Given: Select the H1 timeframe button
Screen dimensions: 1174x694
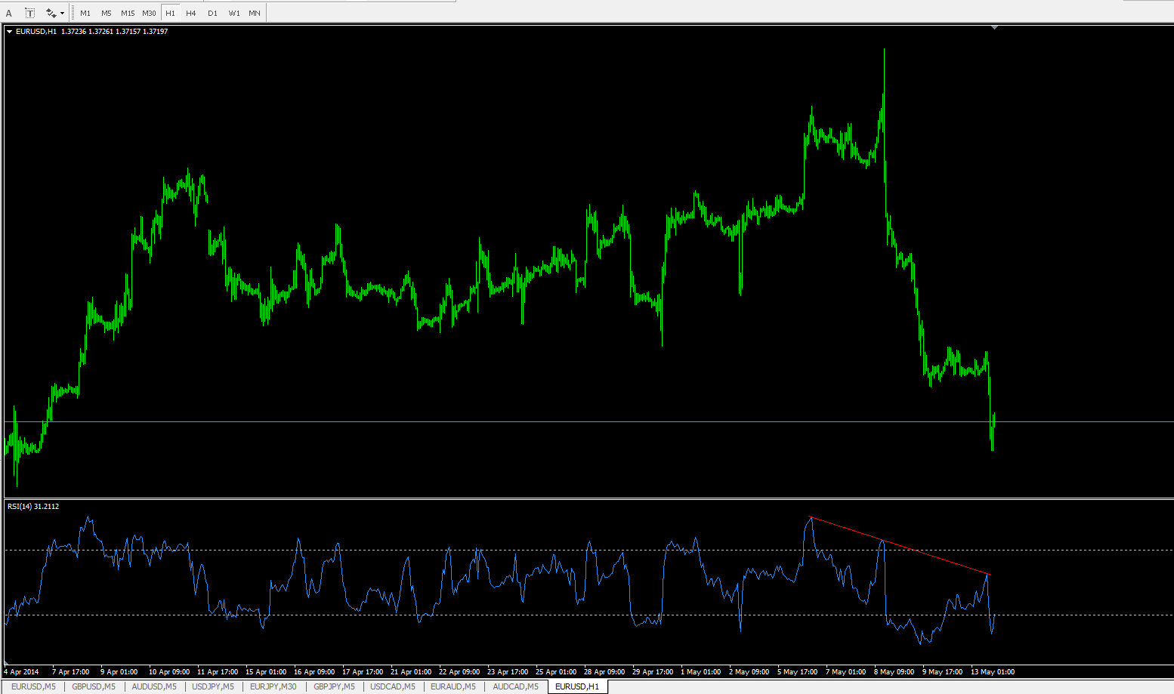Looking at the screenshot, I should coord(170,13).
